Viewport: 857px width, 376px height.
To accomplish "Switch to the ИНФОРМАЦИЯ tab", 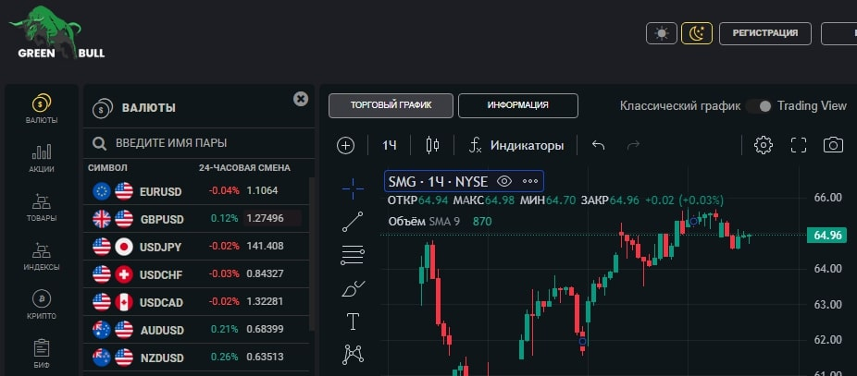I will coord(518,105).
